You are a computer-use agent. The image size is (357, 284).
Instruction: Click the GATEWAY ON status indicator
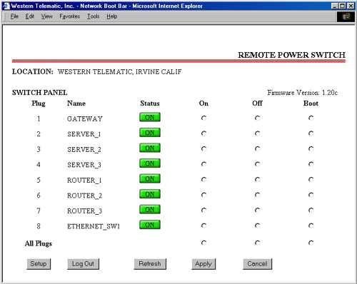coord(150,117)
